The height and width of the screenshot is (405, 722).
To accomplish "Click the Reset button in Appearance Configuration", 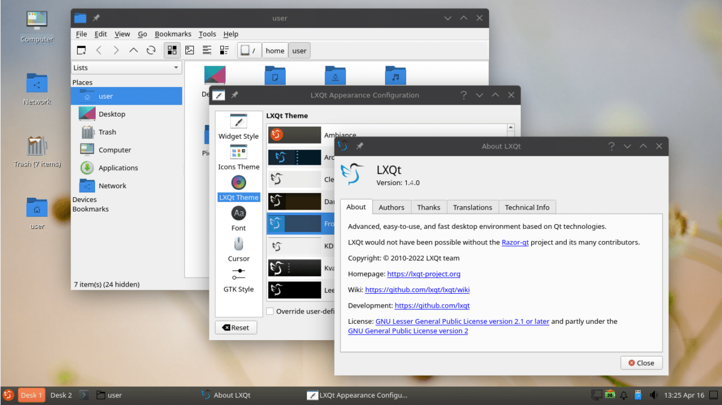I will [236, 327].
